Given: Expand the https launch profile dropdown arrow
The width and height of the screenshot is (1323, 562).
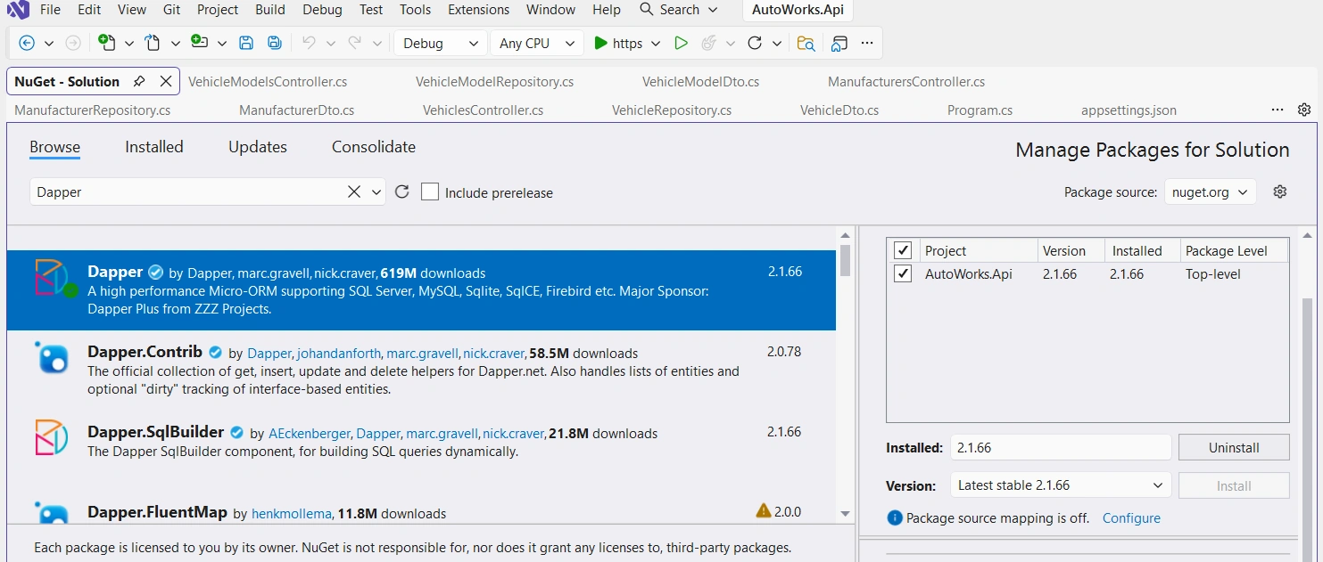Looking at the screenshot, I should coord(656,43).
